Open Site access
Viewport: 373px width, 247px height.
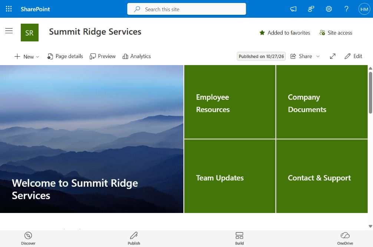click(336, 33)
